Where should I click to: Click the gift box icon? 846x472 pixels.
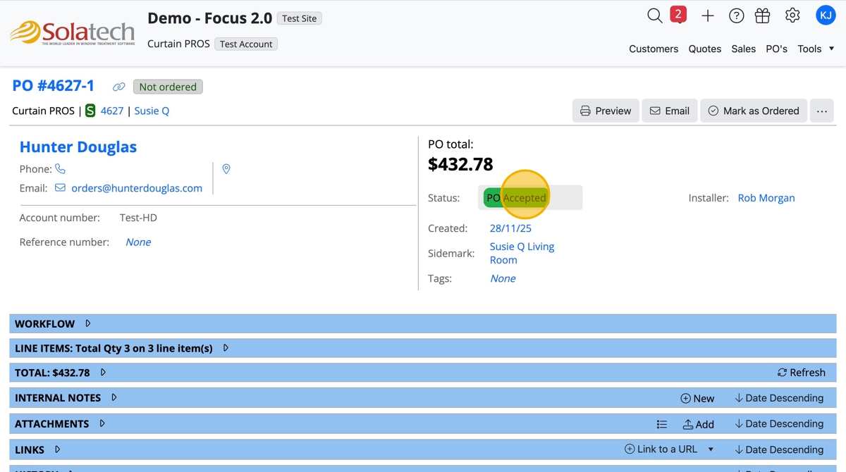pos(762,15)
